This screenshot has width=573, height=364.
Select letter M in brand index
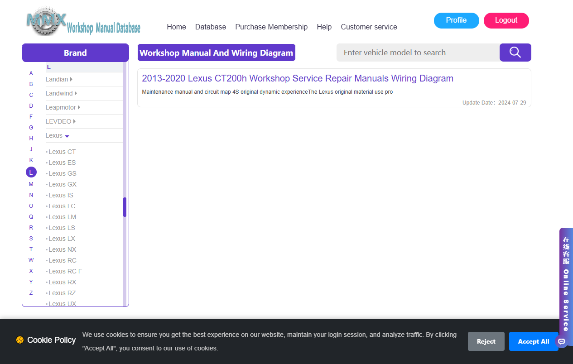[31, 184]
